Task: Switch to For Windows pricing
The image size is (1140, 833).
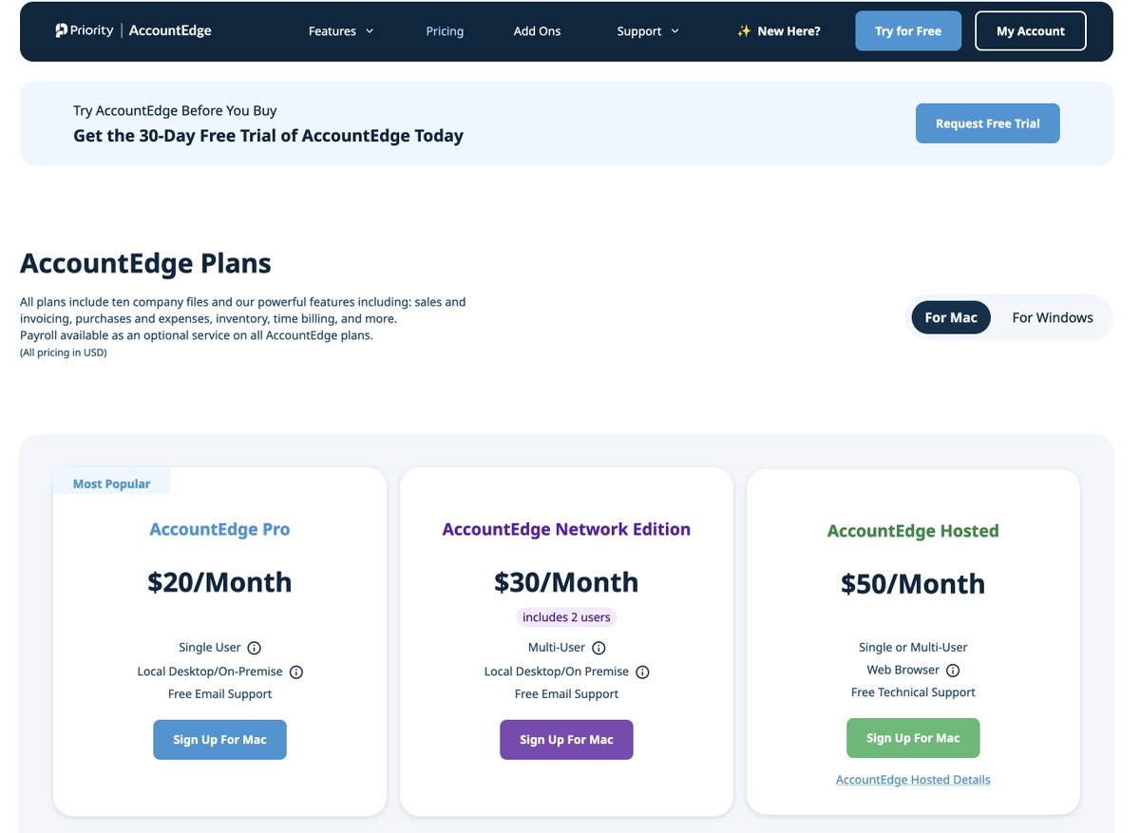Action: pos(1053,317)
